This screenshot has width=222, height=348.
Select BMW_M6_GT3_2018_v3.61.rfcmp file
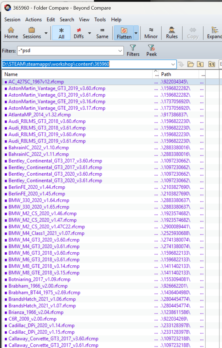(x=44, y=260)
